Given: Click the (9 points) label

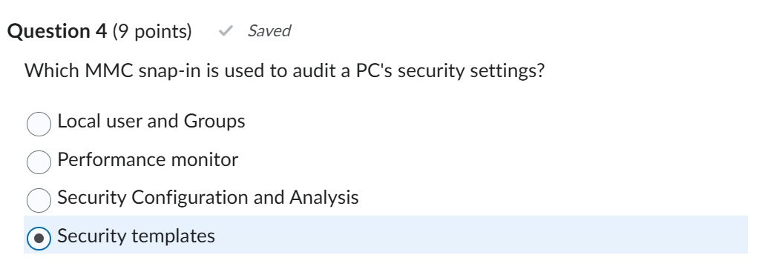Looking at the screenshot, I should pyautogui.click(x=152, y=32).
